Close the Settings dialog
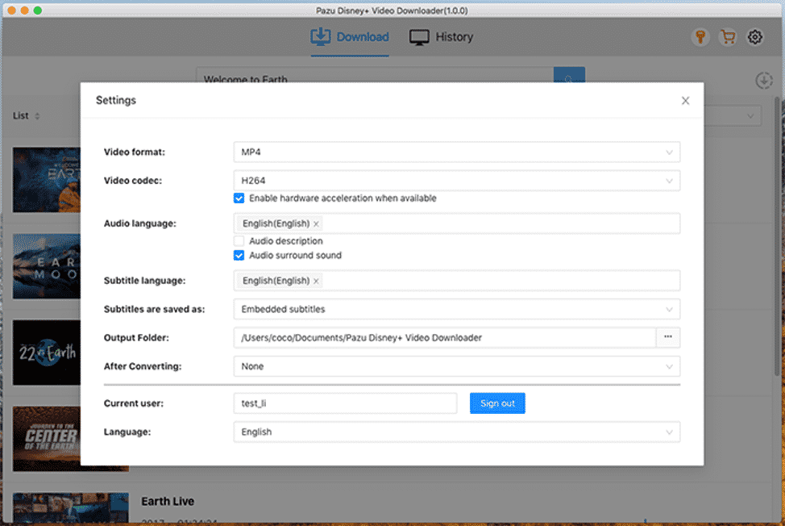Screen dimensions: 785x526 (685, 100)
